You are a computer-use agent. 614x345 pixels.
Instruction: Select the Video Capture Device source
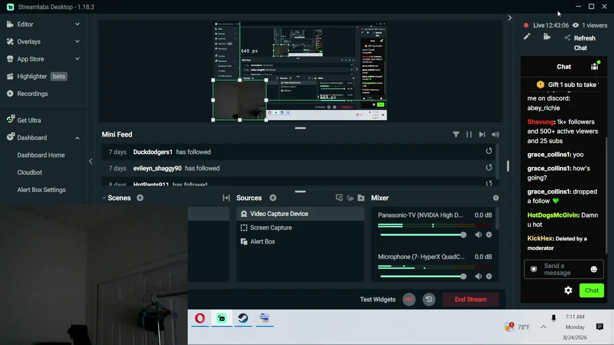pyautogui.click(x=300, y=214)
